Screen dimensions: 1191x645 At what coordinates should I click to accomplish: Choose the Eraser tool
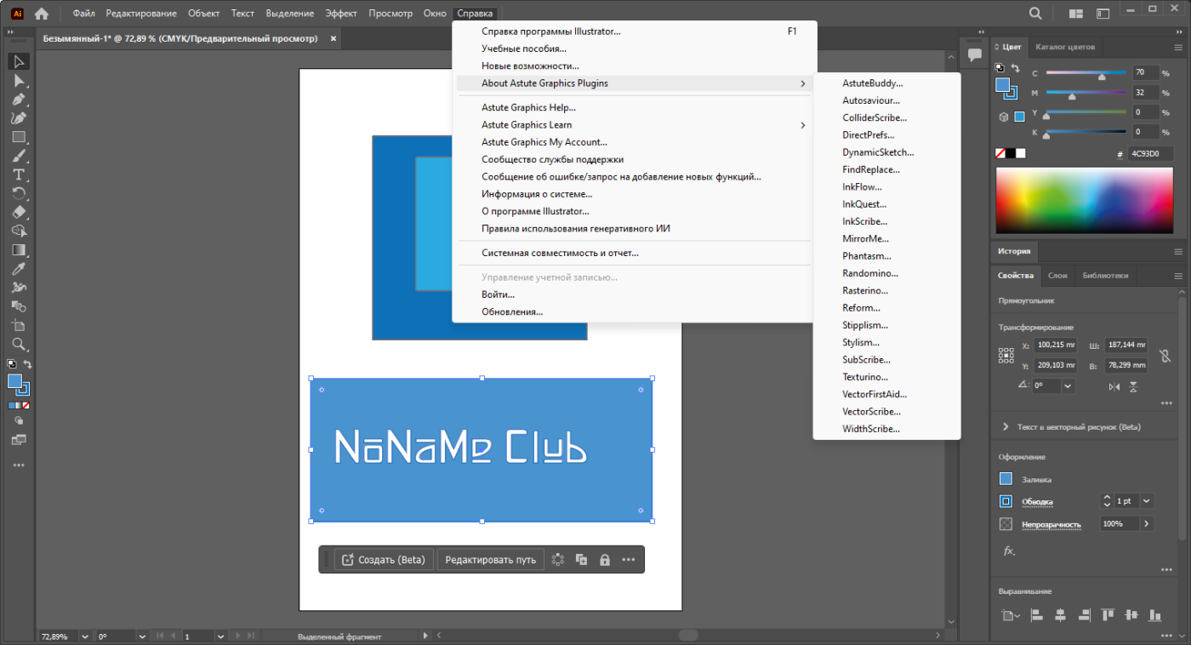pyautogui.click(x=19, y=212)
